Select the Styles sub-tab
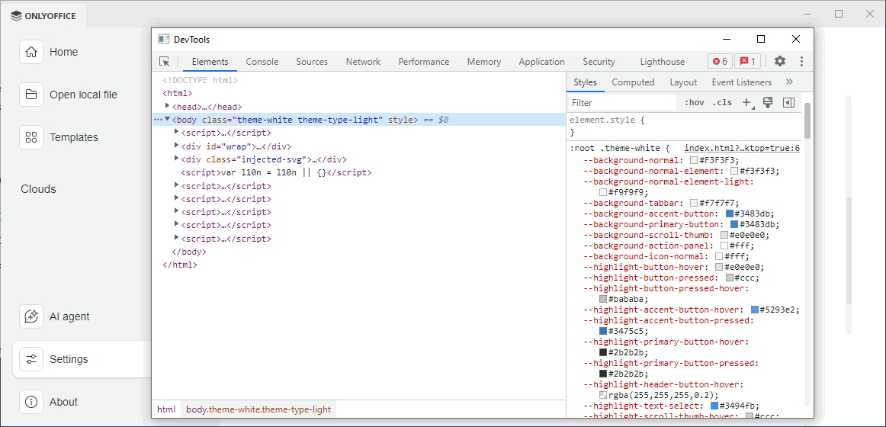The height and width of the screenshot is (427, 886). pyautogui.click(x=585, y=82)
